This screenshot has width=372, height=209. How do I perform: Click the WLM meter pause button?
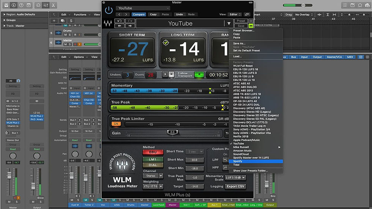pos(171,74)
